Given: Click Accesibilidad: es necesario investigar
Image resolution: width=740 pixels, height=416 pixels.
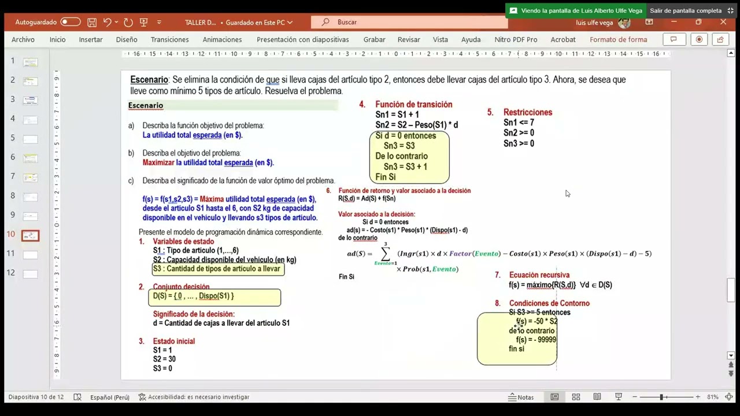Looking at the screenshot, I should 194,398.
